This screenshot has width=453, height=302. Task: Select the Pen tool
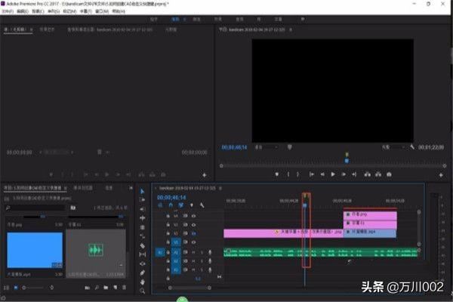[143, 273]
